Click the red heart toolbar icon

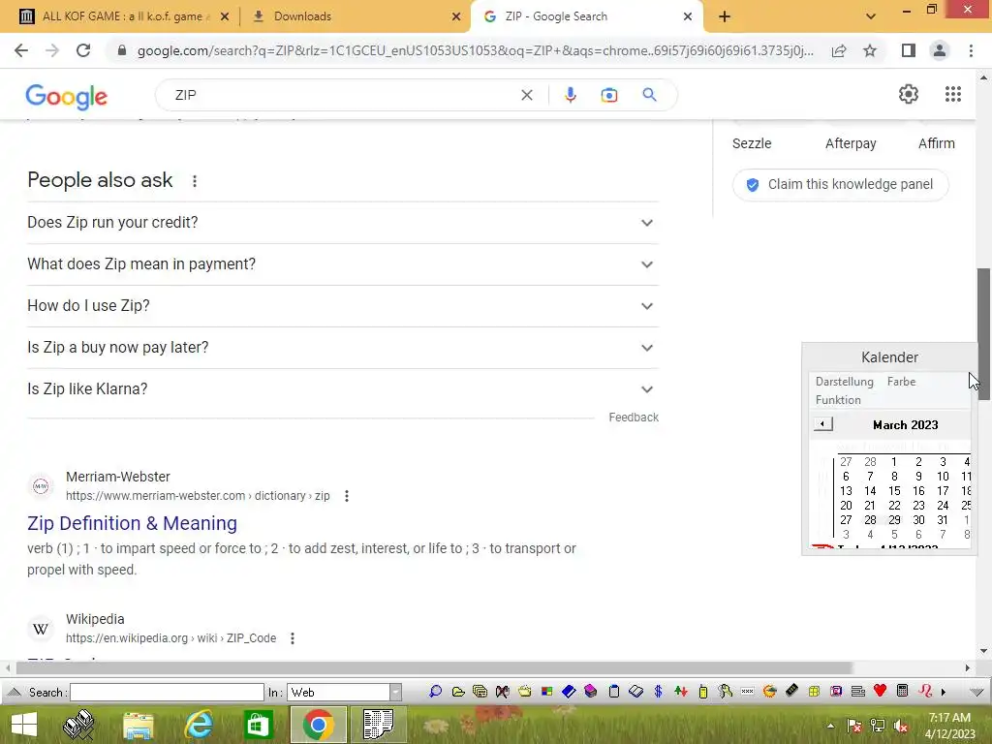coord(880,691)
